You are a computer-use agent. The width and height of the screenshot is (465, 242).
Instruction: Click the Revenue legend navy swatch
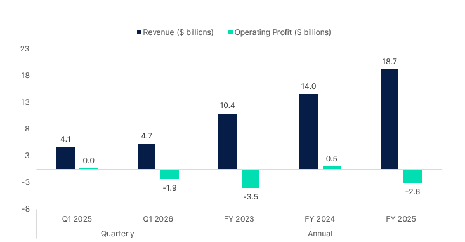coord(139,32)
